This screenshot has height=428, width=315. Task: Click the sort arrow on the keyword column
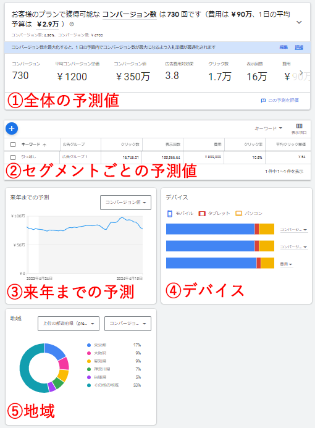coord(44,145)
